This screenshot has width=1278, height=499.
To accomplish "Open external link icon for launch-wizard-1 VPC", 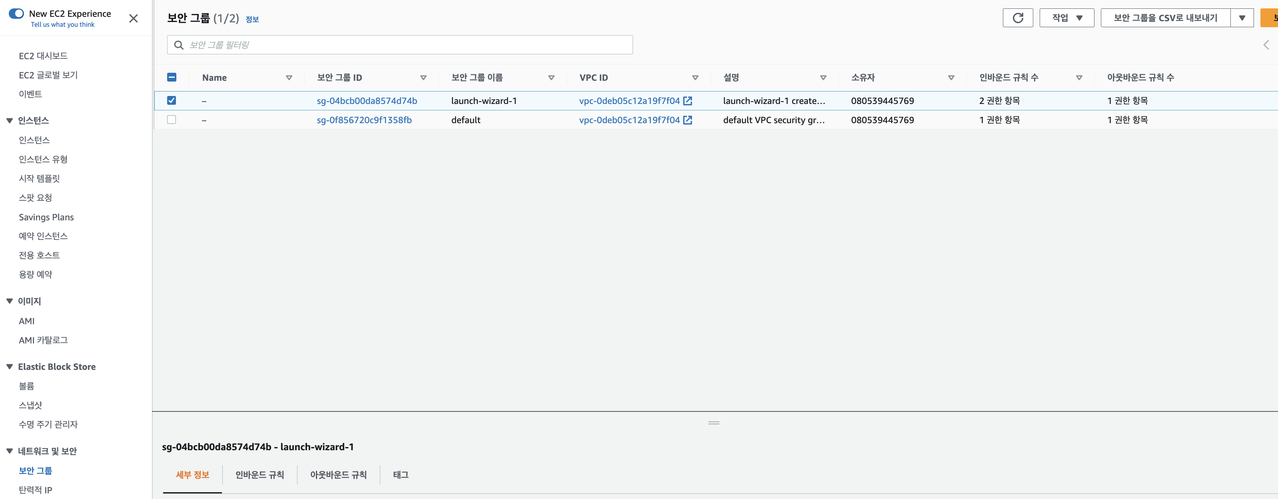I will point(688,101).
